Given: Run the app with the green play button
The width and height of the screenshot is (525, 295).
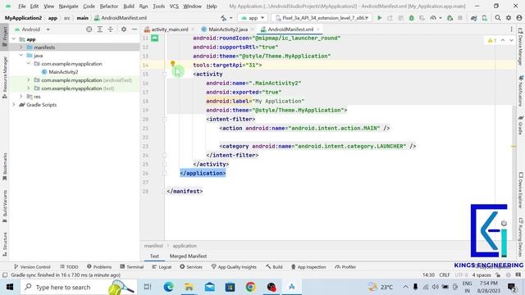Looking at the screenshot, I should click(x=379, y=18).
